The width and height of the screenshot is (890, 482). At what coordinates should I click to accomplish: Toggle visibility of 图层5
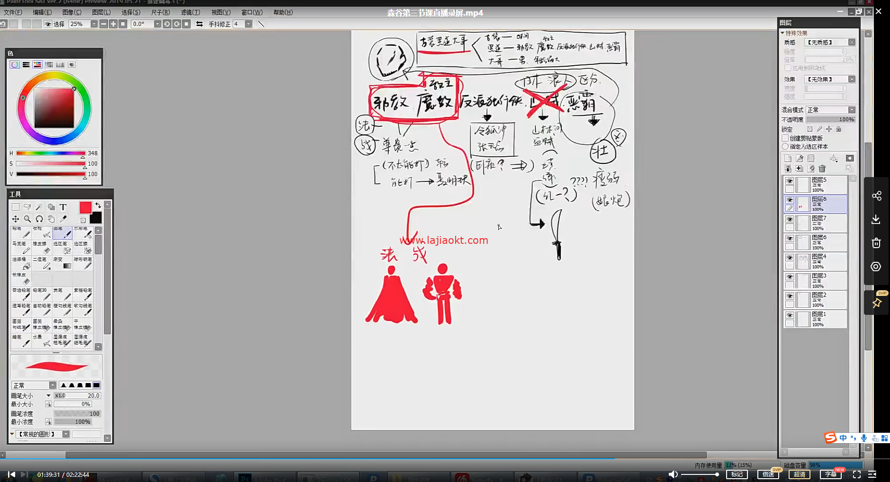pyautogui.click(x=790, y=181)
